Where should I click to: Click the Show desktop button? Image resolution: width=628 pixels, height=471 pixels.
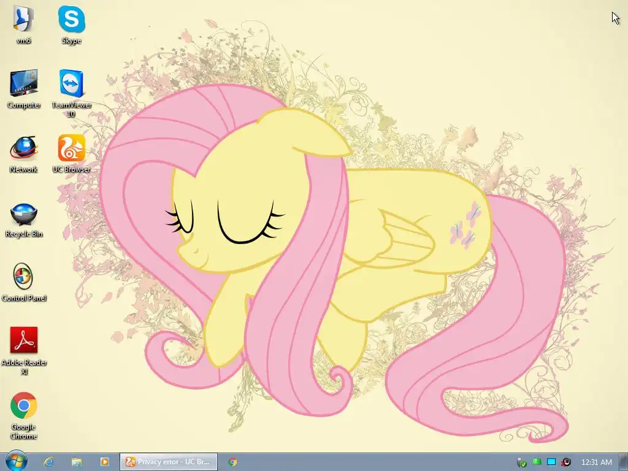(624, 462)
